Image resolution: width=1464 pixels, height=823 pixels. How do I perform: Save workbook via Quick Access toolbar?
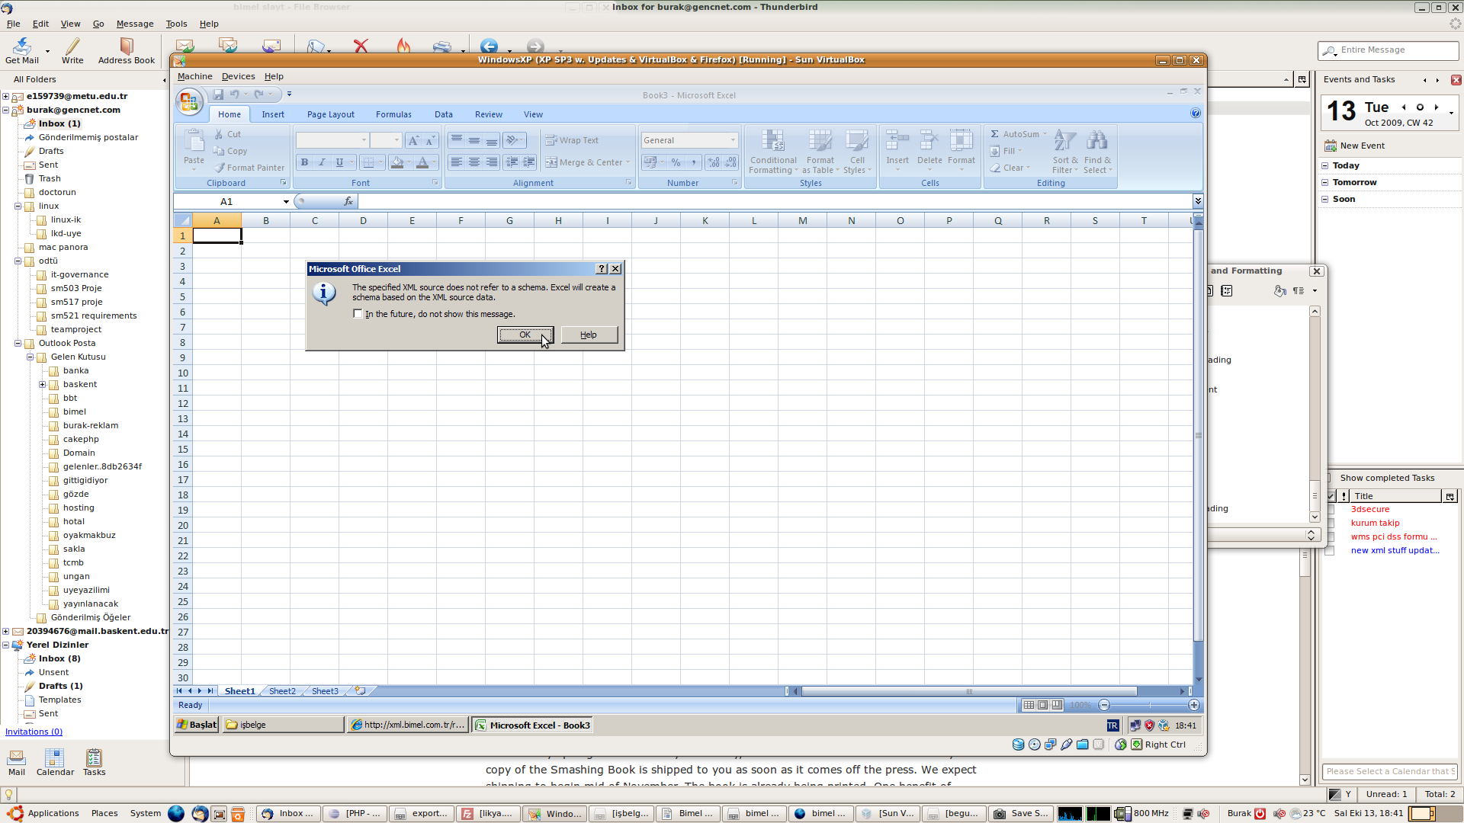(218, 94)
